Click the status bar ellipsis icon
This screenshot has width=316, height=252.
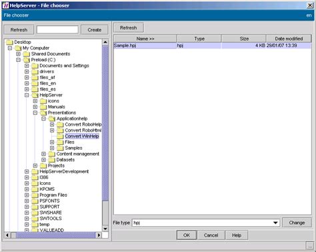[310, 245]
